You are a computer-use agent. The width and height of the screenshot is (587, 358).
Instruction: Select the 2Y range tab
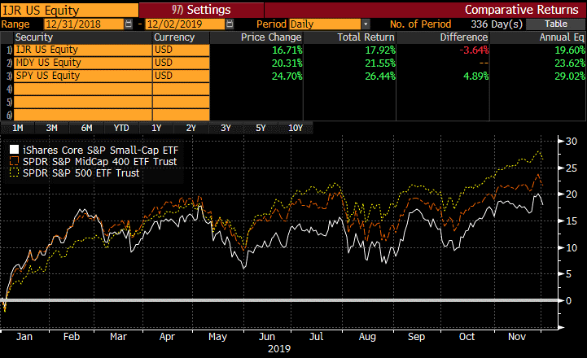(191, 129)
